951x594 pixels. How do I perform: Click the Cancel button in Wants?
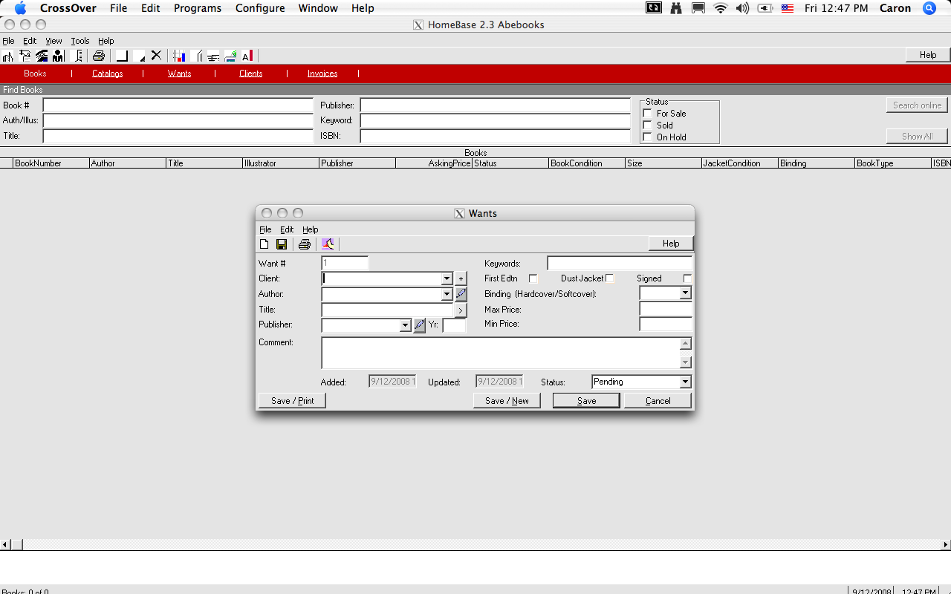click(x=658, y=400)
